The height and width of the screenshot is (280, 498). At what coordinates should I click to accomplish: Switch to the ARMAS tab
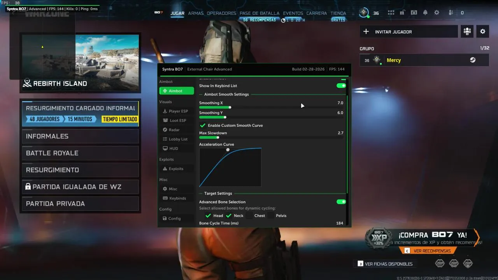[x=196, y=13]
